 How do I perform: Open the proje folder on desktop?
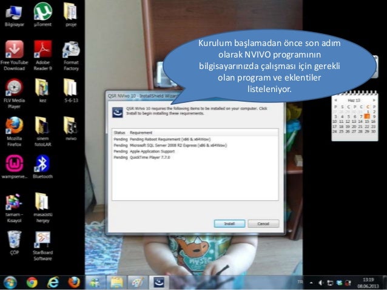tap(71, 15)
